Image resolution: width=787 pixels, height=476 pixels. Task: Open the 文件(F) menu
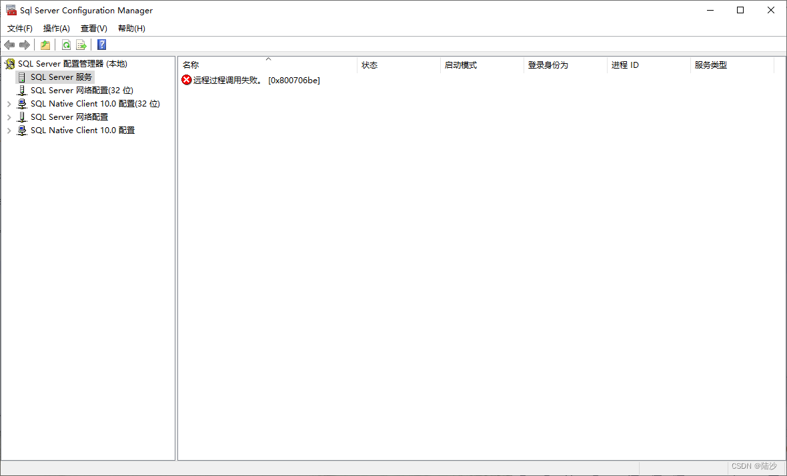pos(20,29)
